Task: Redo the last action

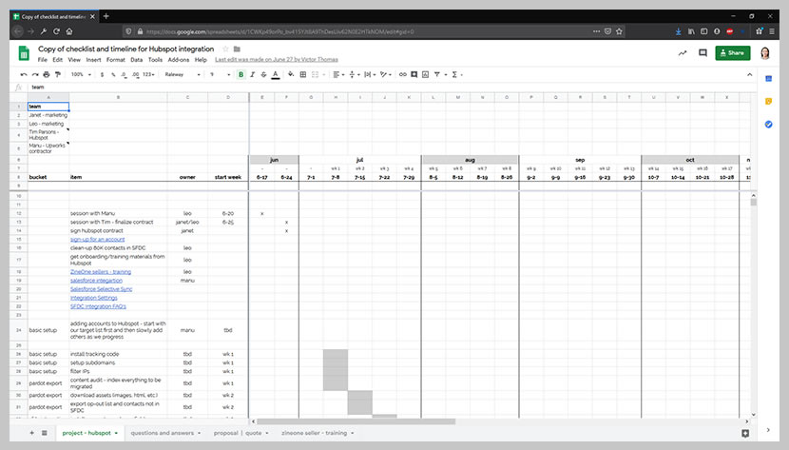Action: [x=35, y=74]
